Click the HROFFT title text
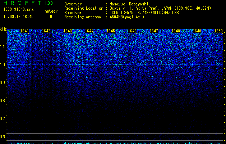Viewport: 226px width, 144px height. tap(22, 3)
